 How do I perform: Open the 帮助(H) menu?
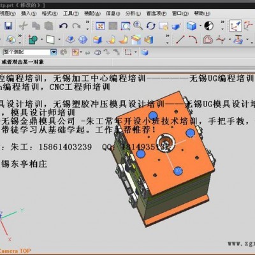point(202,13)
